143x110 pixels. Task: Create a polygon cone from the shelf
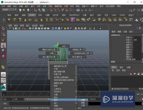coord(25,20)
